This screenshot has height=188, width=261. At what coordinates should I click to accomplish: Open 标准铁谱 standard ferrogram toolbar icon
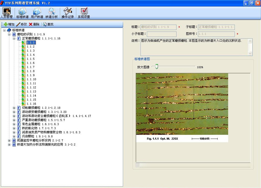(x=22, y=13)
